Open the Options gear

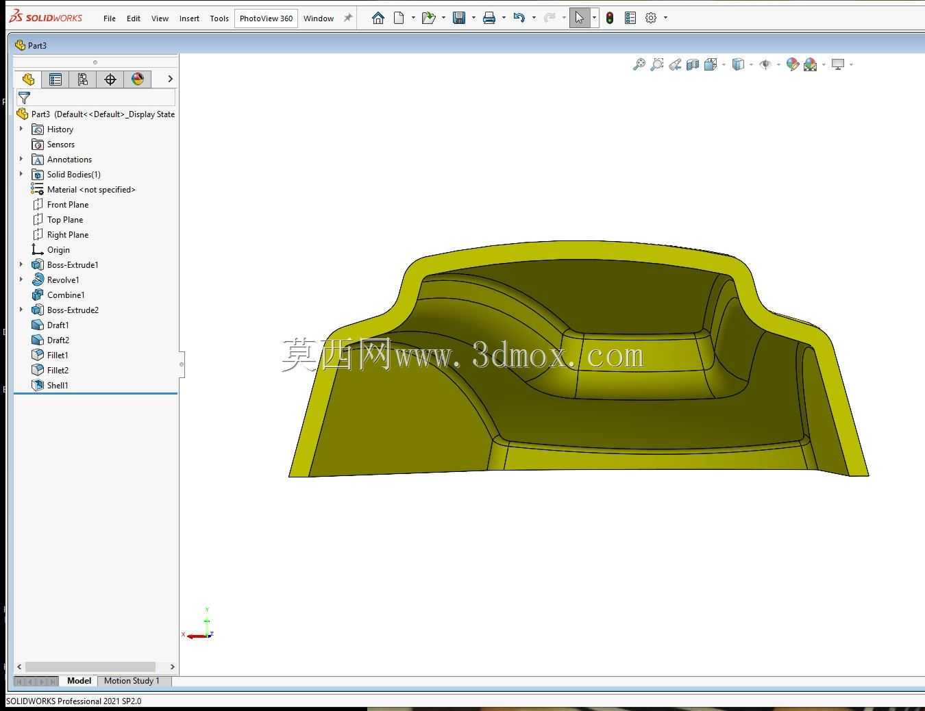point(651,18)
